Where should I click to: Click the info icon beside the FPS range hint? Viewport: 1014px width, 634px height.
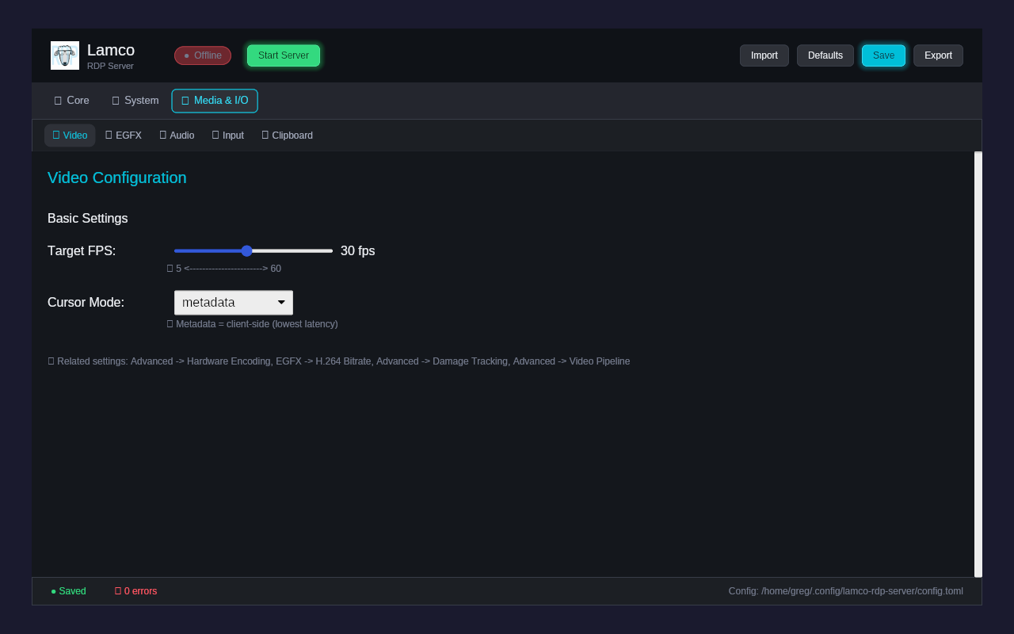(170, 268)
